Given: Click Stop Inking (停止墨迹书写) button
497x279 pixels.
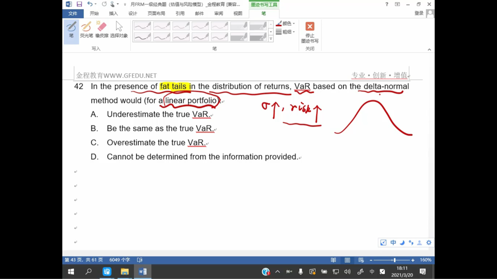Looking at the screenshot, I should tap(310, 31).
